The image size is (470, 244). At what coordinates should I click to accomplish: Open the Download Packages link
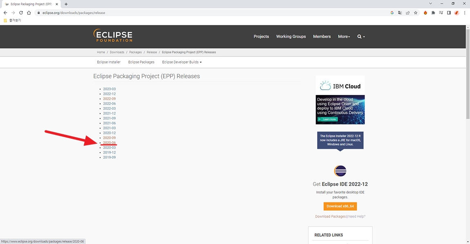(330, 216)
